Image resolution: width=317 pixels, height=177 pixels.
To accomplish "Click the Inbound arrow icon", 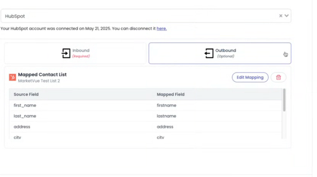I will click(66, 53).
